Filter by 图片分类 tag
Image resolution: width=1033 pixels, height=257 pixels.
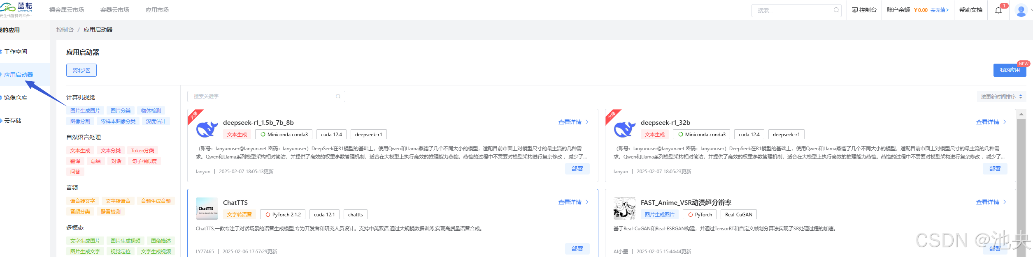(x=121, y=111)
